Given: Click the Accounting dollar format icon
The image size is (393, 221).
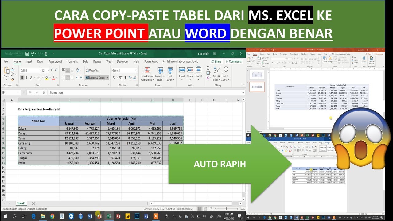Looking at the screenshot, I should (x=114, y=78).
